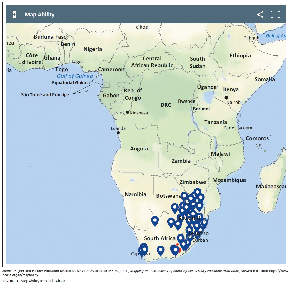Click the northernmost blue pin below Zimbabwe
The image size is (292, 286).
click(197, 192)
